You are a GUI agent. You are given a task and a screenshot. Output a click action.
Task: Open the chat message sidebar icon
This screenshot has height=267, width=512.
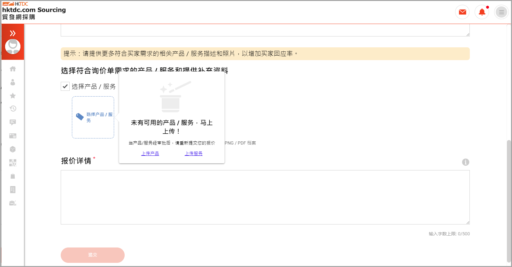coord(13,122)
